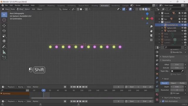Switch to the Shading workspace tab

click(95, 6)
